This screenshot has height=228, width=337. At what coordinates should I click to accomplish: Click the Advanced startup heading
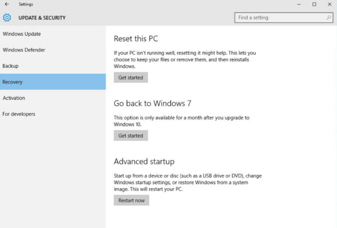144,161
